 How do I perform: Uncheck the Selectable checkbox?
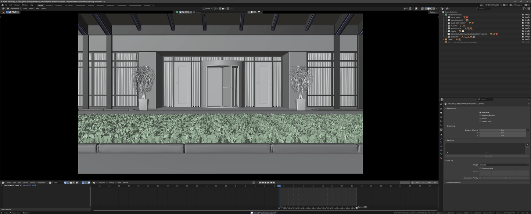pos(480,112)
